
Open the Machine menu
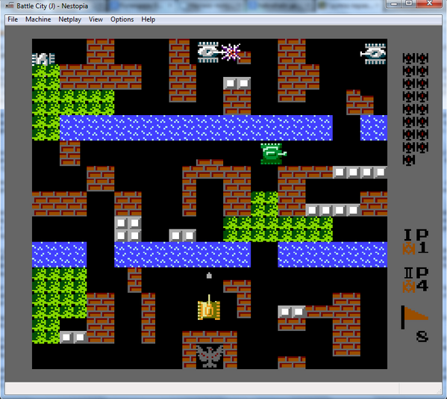[38, 19]
